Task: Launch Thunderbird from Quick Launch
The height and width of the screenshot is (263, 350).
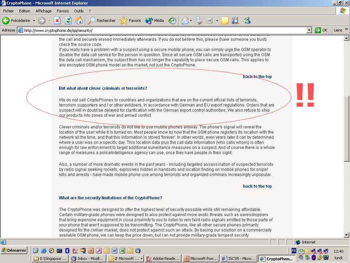Action: tap(138, 251)
